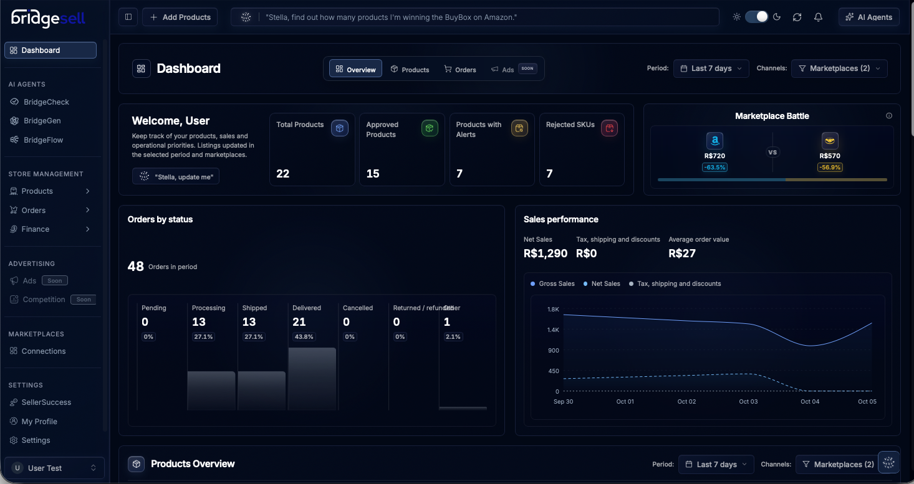Click the Products Overview box icon
This screenshot has height=484, width=914.
click(x=136, y=464)
